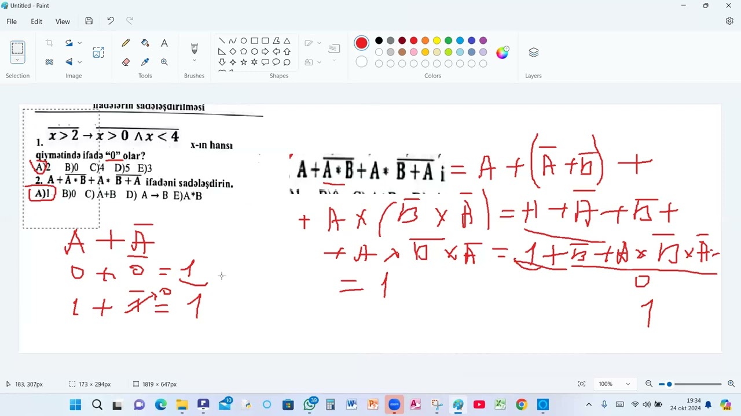
Task: Select the Line shape
Action: pyautogui.click(x=222, y=40)
